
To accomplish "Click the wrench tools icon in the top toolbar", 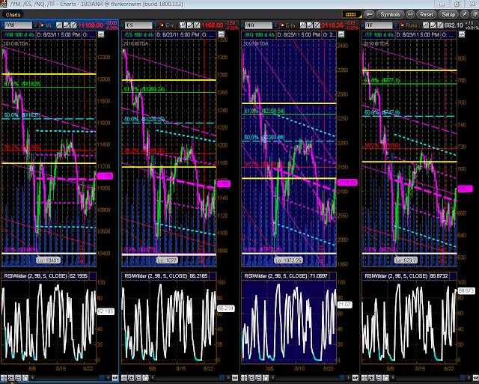I will 369,14.
